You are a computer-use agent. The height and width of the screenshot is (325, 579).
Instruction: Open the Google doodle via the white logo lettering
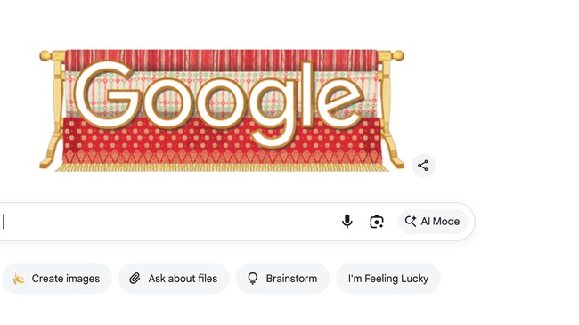pyautogui.click(x=218, y=102)
